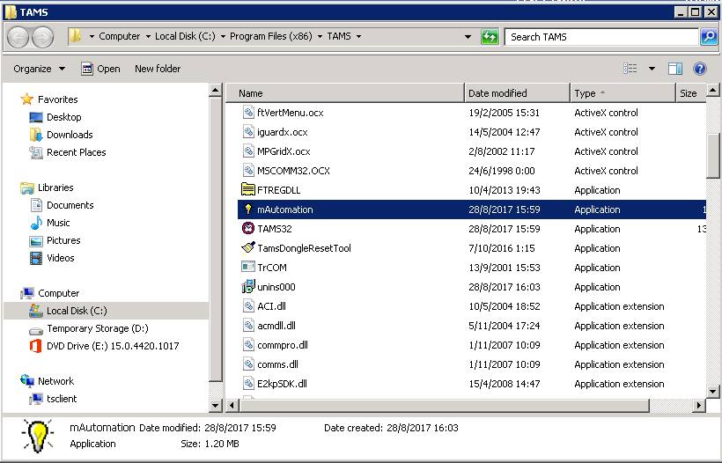Expand the arrow after Program Files (x86)
The height and width of the screenshot is (463, 722).
[x=320, y=36]
